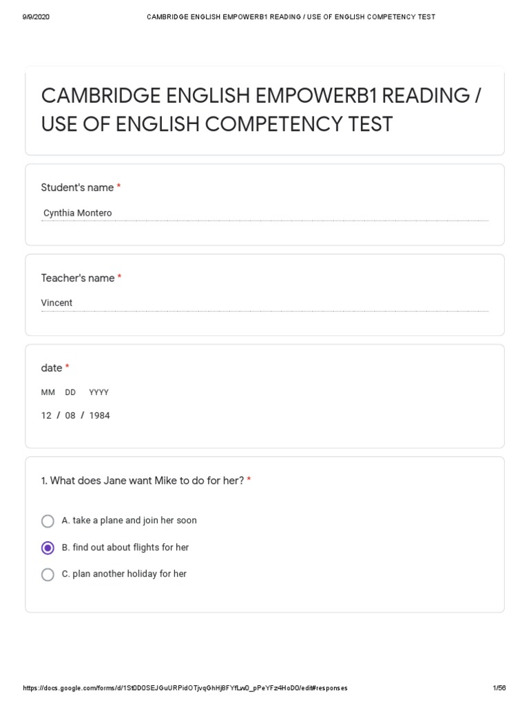Screen dimensions: 529x706
Task: Click the Cynthia Montero name input field
Action: [x=264, y=214]
